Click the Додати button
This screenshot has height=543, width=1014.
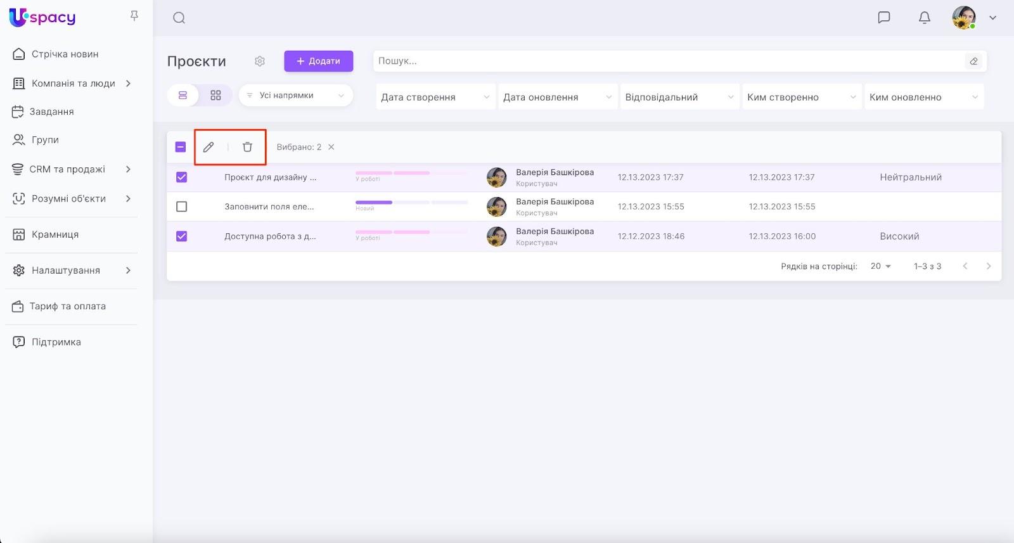318,61
